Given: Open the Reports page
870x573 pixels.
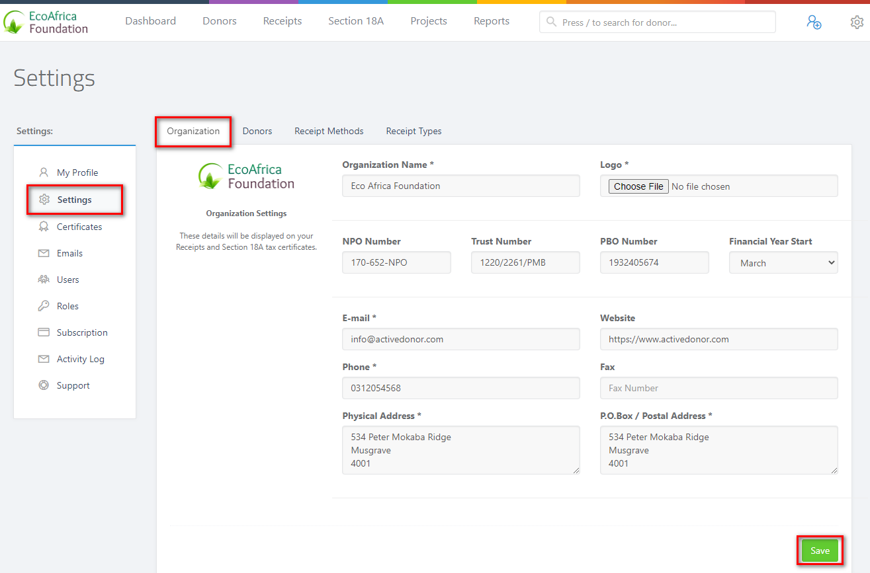Looking at the screenshot, I should coord(491,20).
